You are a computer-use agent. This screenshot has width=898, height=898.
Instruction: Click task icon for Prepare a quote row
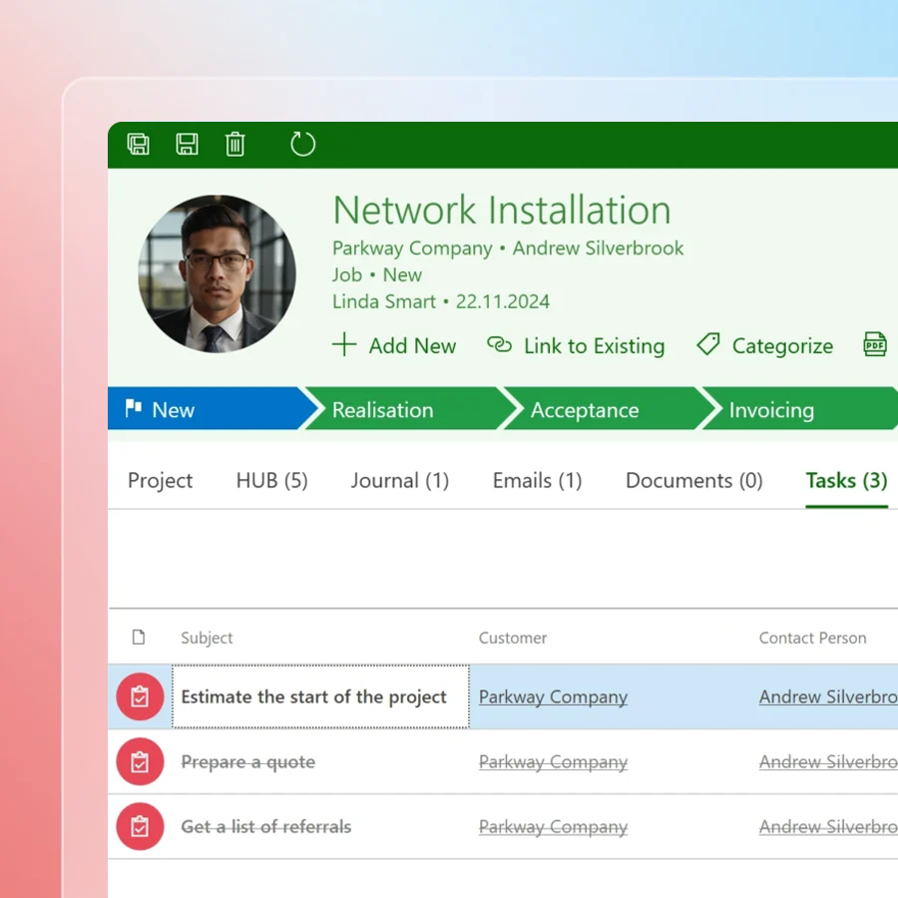click(140, 761)
